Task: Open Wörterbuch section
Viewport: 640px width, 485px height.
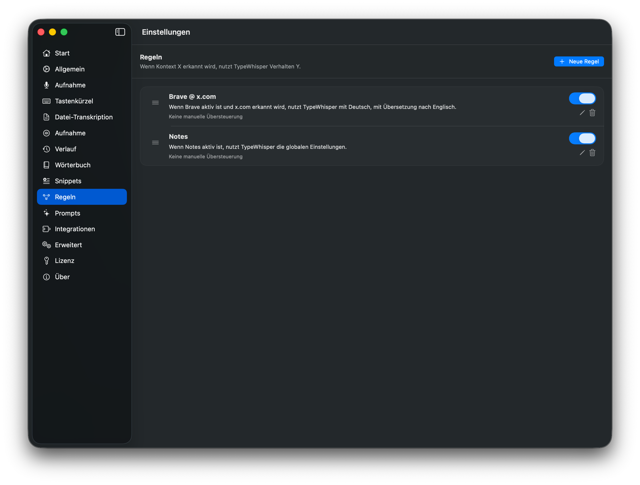Action: [82, 165]
